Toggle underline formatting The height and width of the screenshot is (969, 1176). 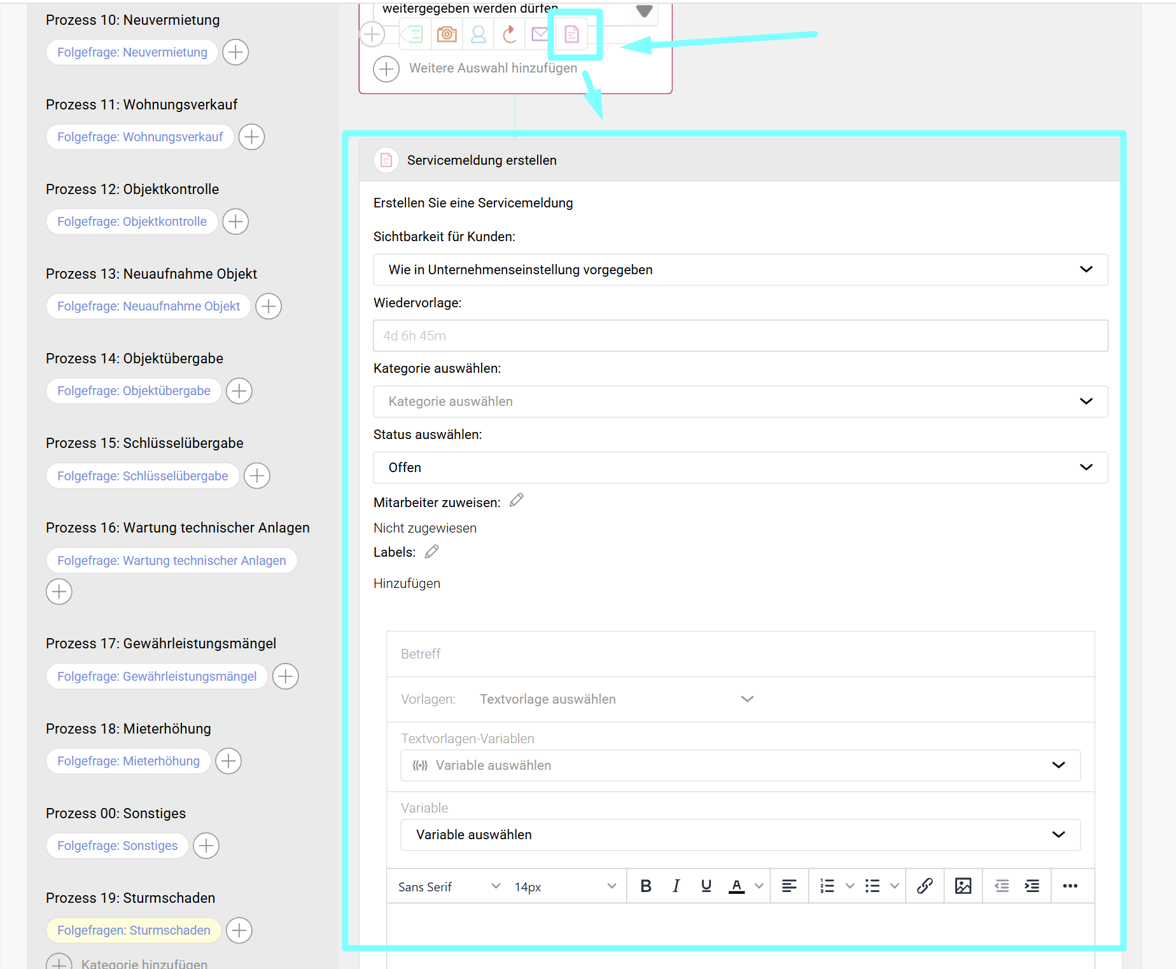pyautogui.click(x=706, y=886)
